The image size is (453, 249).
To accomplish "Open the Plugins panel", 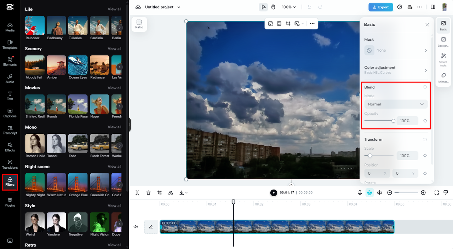I will (10, 202).
